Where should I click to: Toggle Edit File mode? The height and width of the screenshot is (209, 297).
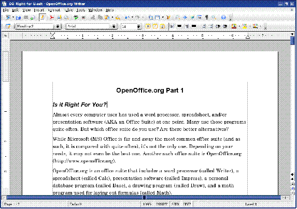point(42,18)
